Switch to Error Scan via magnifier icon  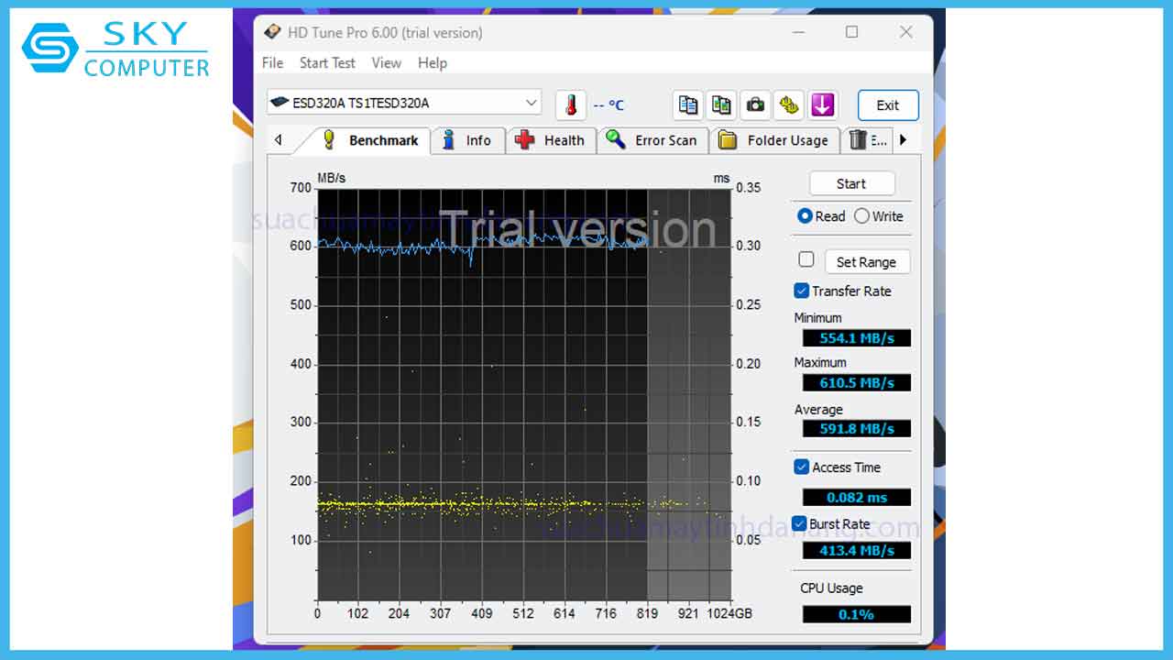(652, 139)
